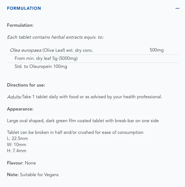Click the 'W: 10mm' width dimension

click(x=17, y=145)
